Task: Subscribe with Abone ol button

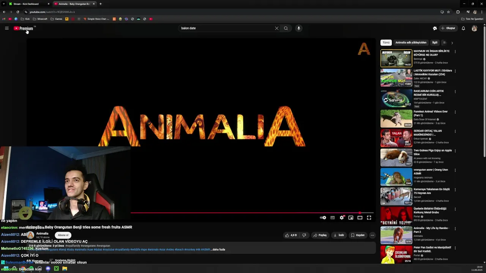Action: point(63,235)
